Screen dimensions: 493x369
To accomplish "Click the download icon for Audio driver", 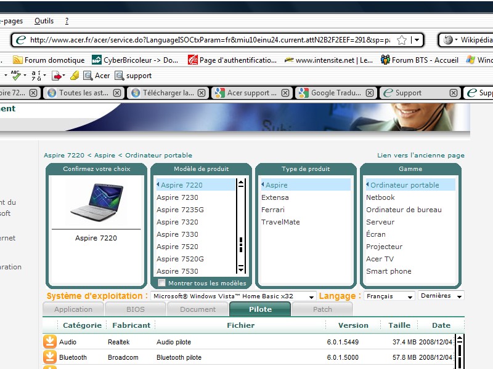I will [50, 342].
